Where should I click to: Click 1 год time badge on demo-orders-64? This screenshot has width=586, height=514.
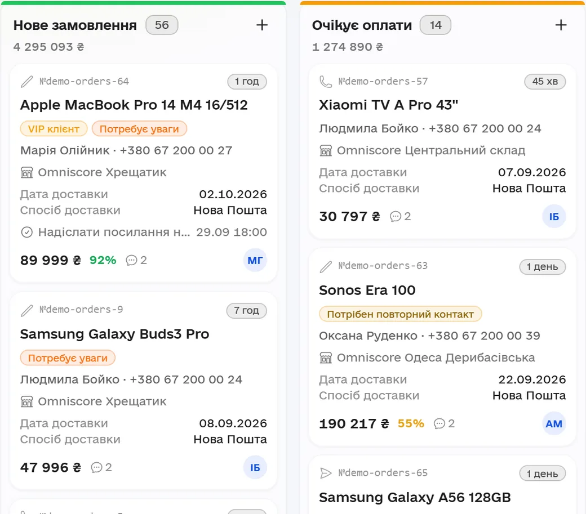pyautogui.click(x=247, y=82)
